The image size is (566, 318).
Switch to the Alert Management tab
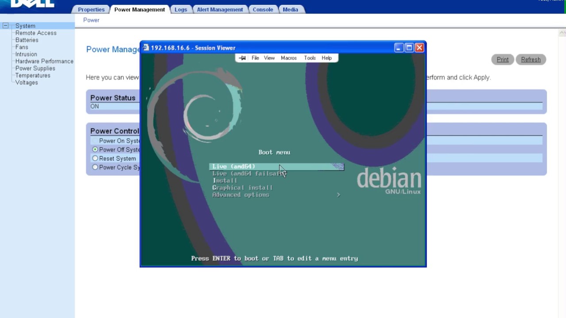tap(220, 9)
